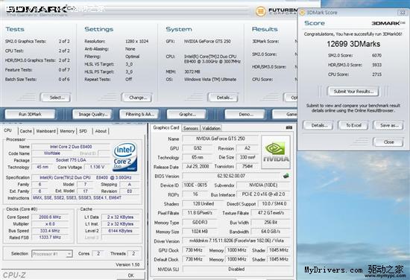Screen dimensions: 410x280
Task: Open the Image Quality... button
Action: click(x=92, y=114)
